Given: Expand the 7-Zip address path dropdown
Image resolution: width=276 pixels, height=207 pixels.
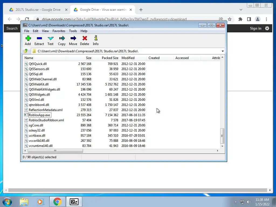Looking at the screenshot, I should pyautogui.click(x=223, y=51).
